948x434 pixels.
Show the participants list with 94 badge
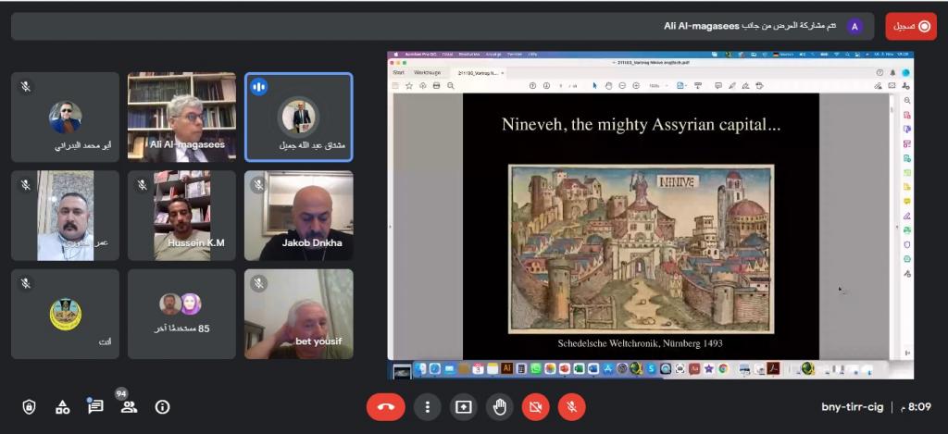pos(129,406)
